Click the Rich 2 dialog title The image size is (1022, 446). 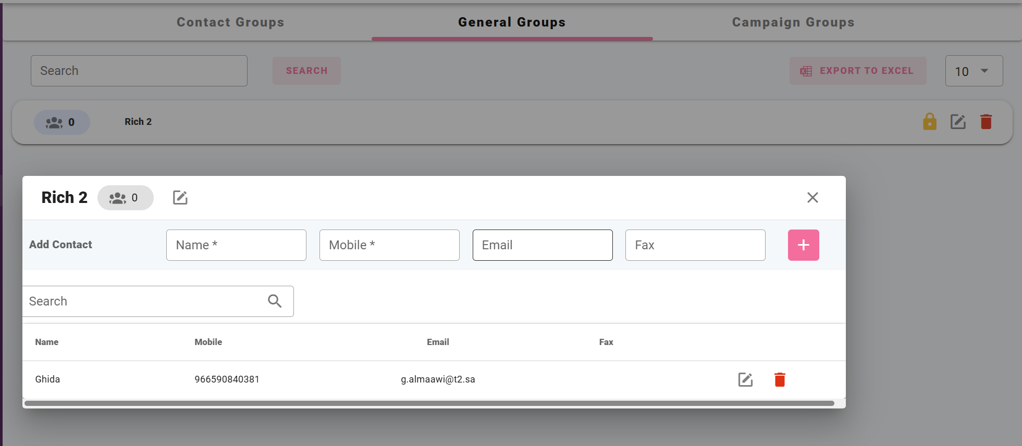[x=65, y=198]
